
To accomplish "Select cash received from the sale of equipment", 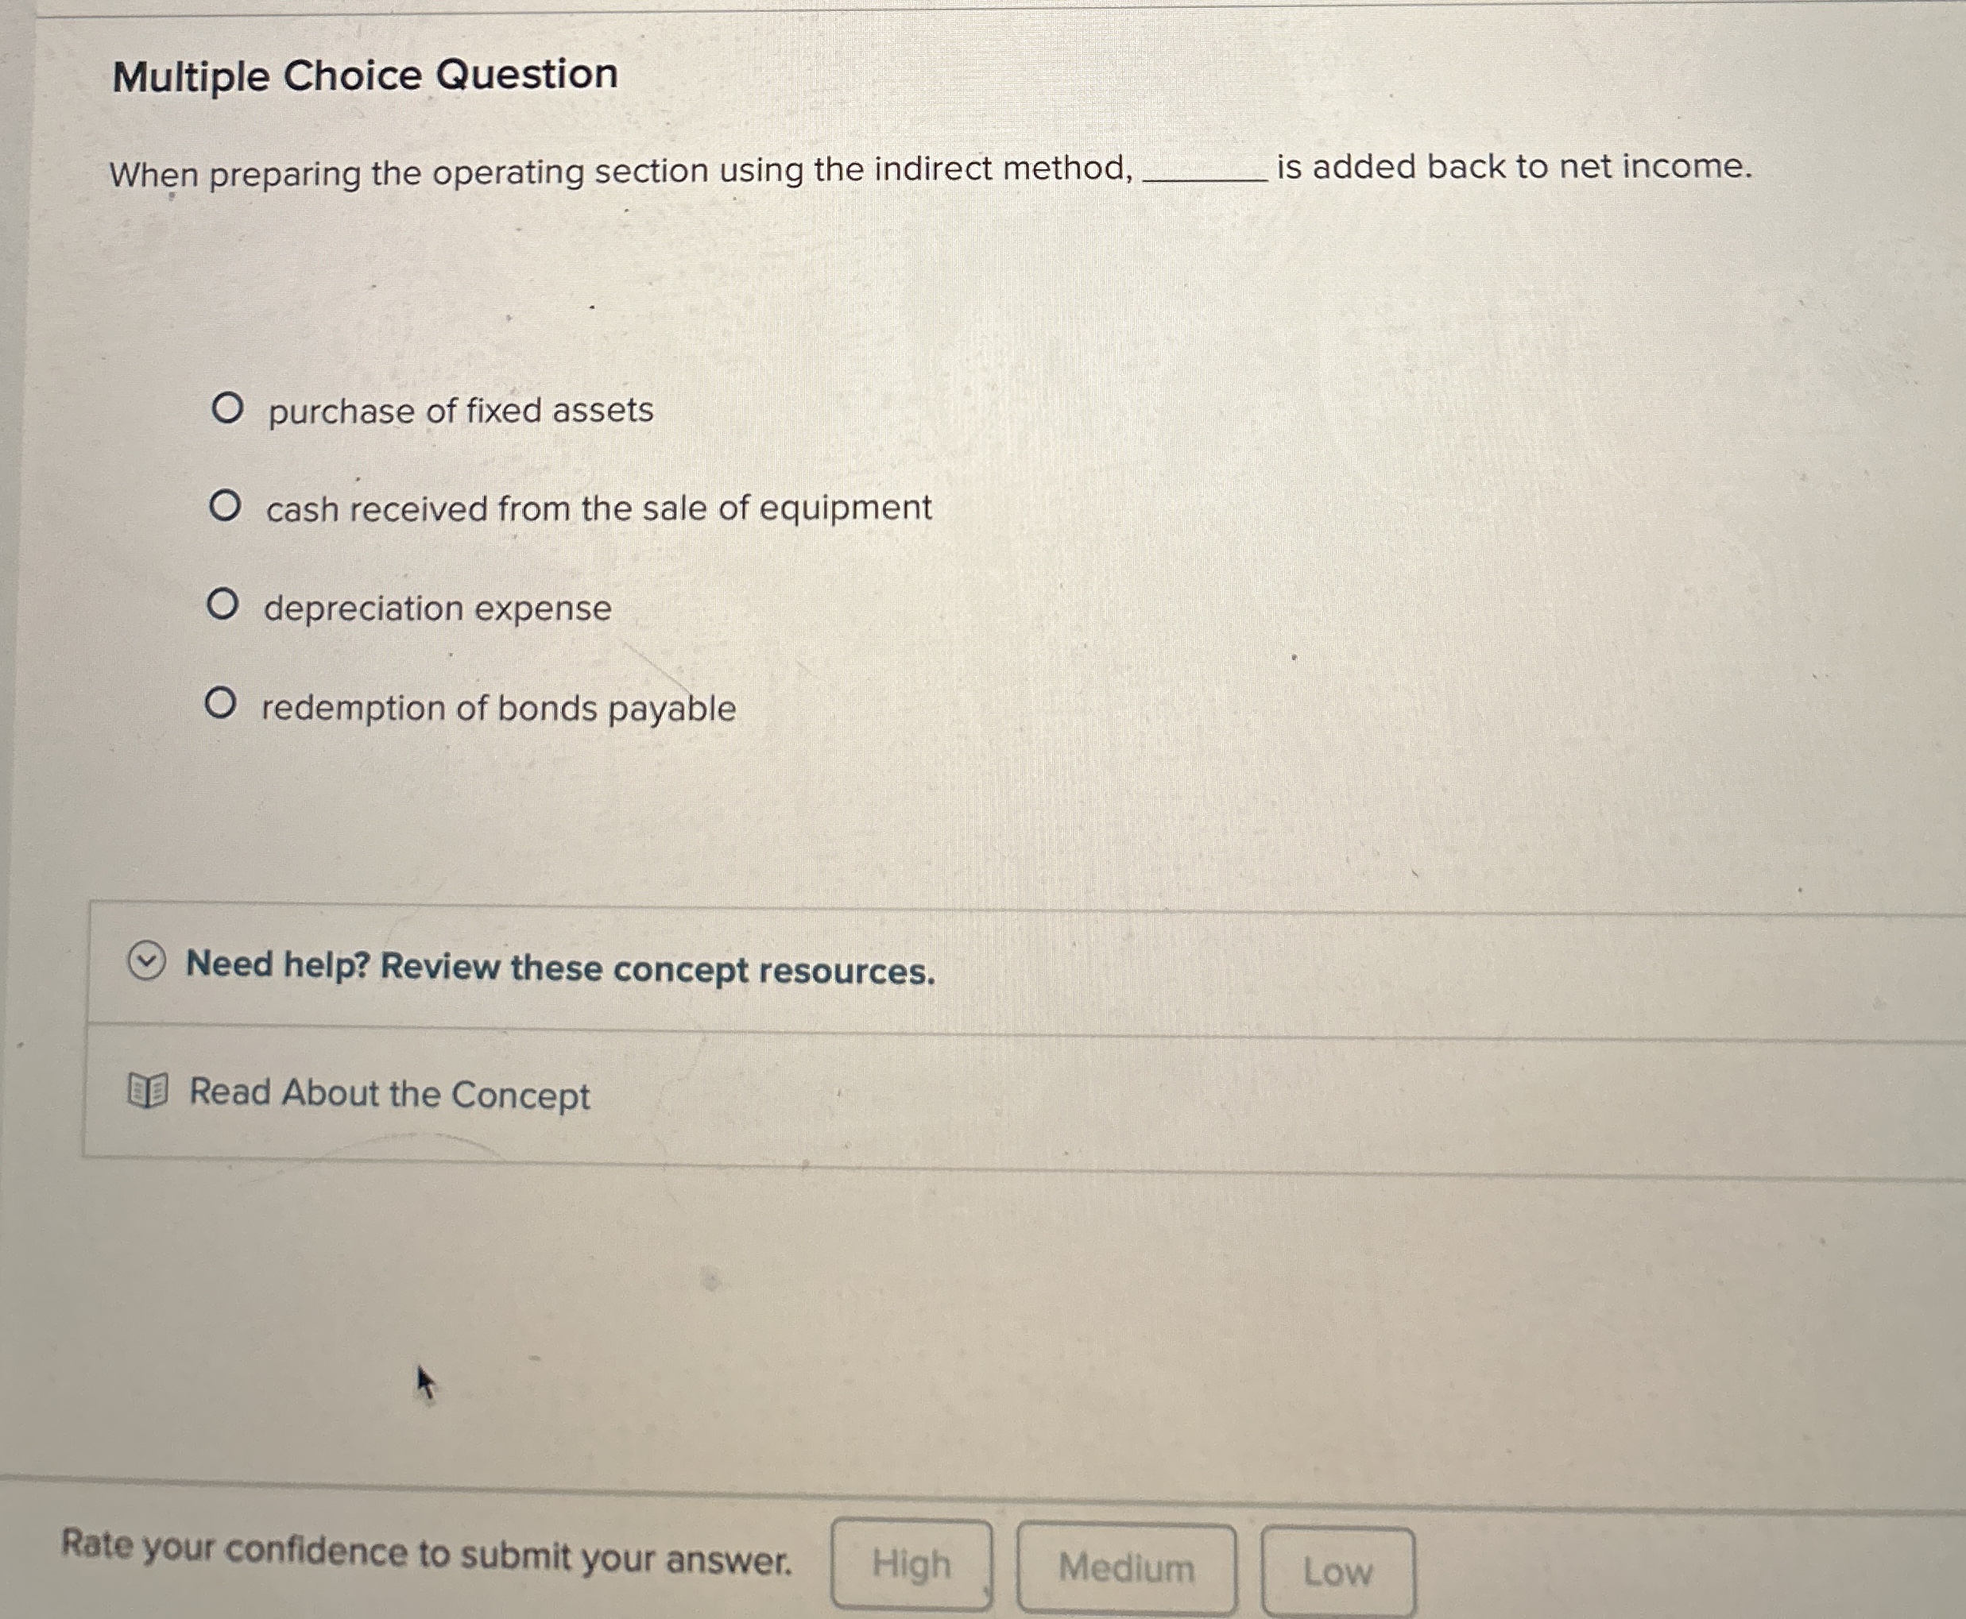I will [224, 506].
